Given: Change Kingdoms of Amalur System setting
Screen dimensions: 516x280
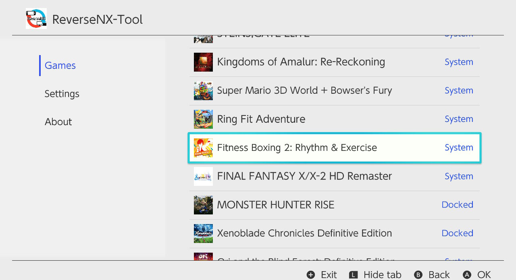Looking at the screenshot, I should (459, 62).
